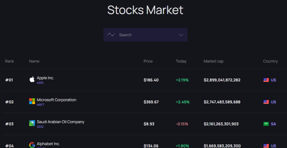
Task: Sort by the Today column header
Action: click(181, 61)
